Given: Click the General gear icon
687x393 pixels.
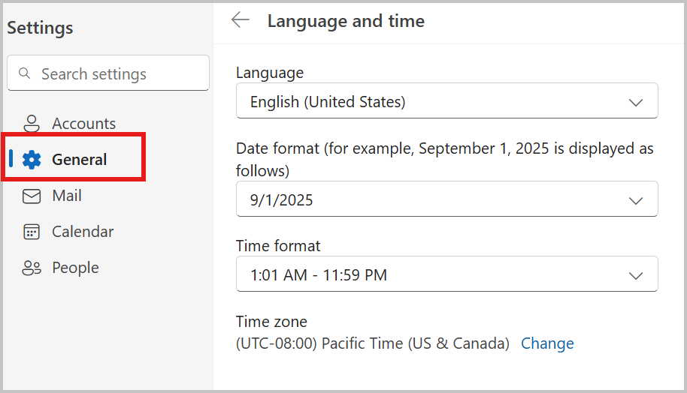Looking at the screenshot, I should click(32, 160).
